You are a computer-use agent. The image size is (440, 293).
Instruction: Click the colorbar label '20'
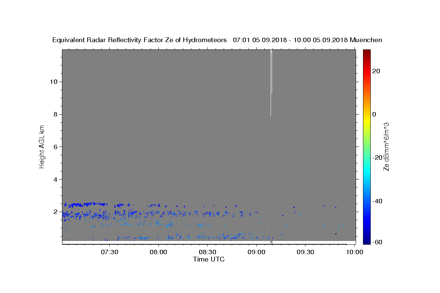[376, 71]
